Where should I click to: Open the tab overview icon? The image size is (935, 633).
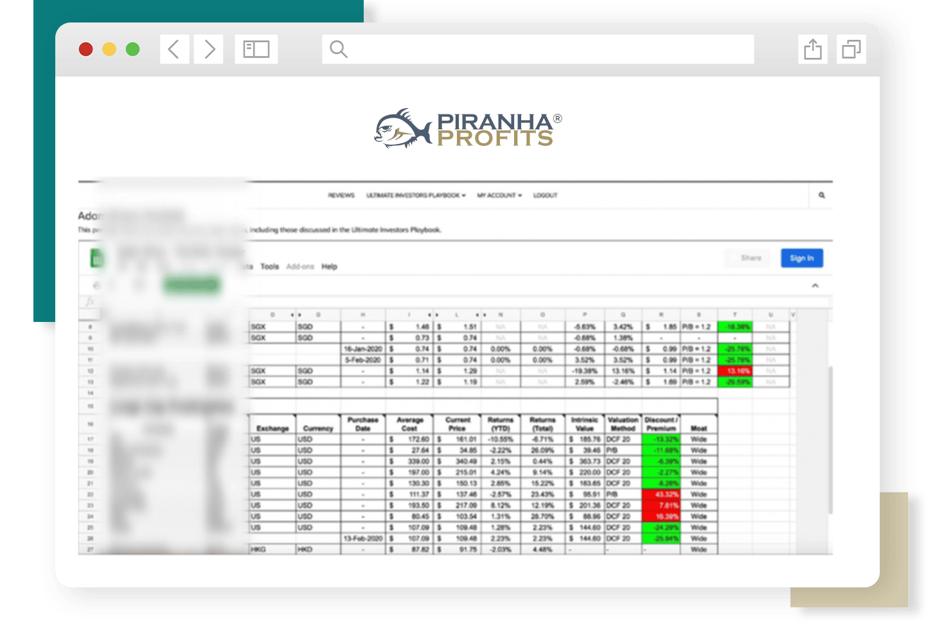tap(851, 49)
